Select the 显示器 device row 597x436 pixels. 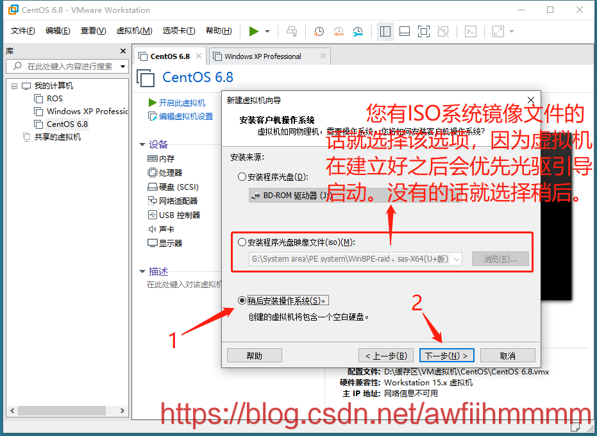click(165, 243)
